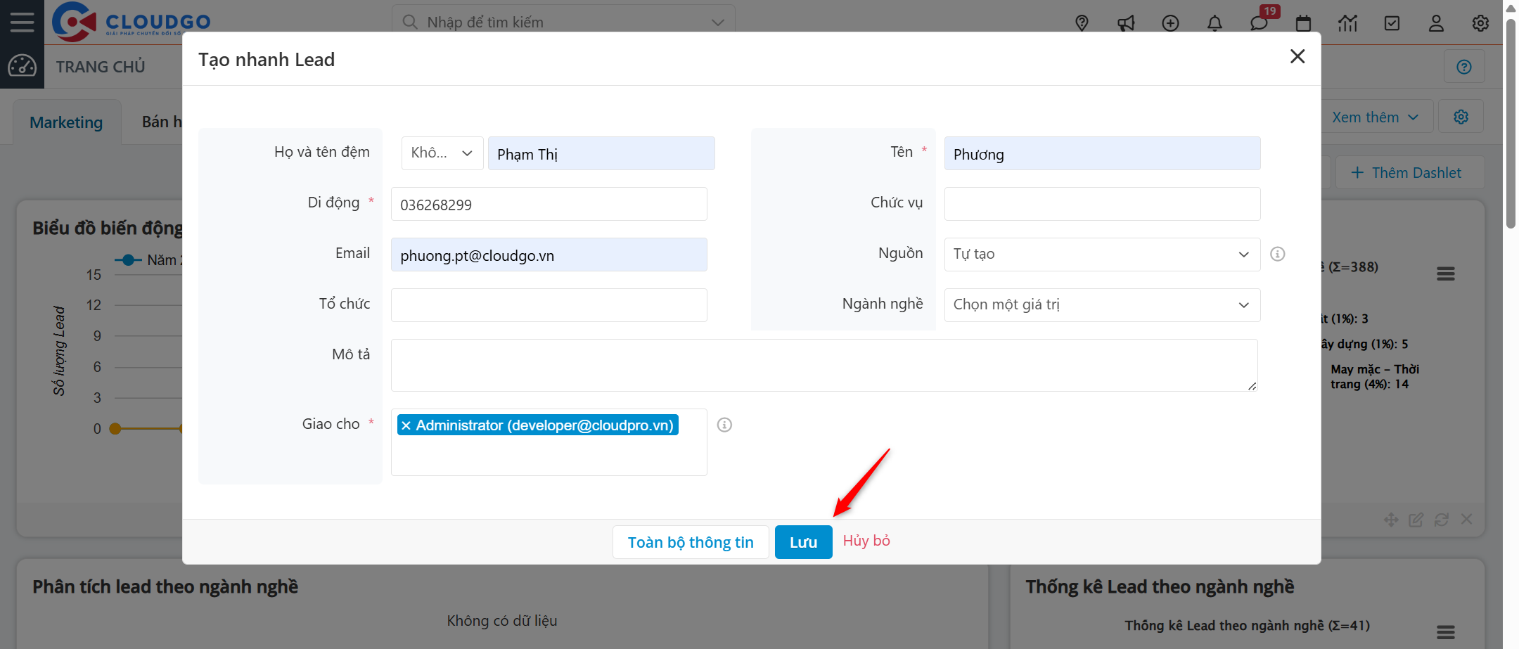The height and width of the screenshot is (649, 1519).
Task: Open the hamburger main menu
Action: click(22, 22)
